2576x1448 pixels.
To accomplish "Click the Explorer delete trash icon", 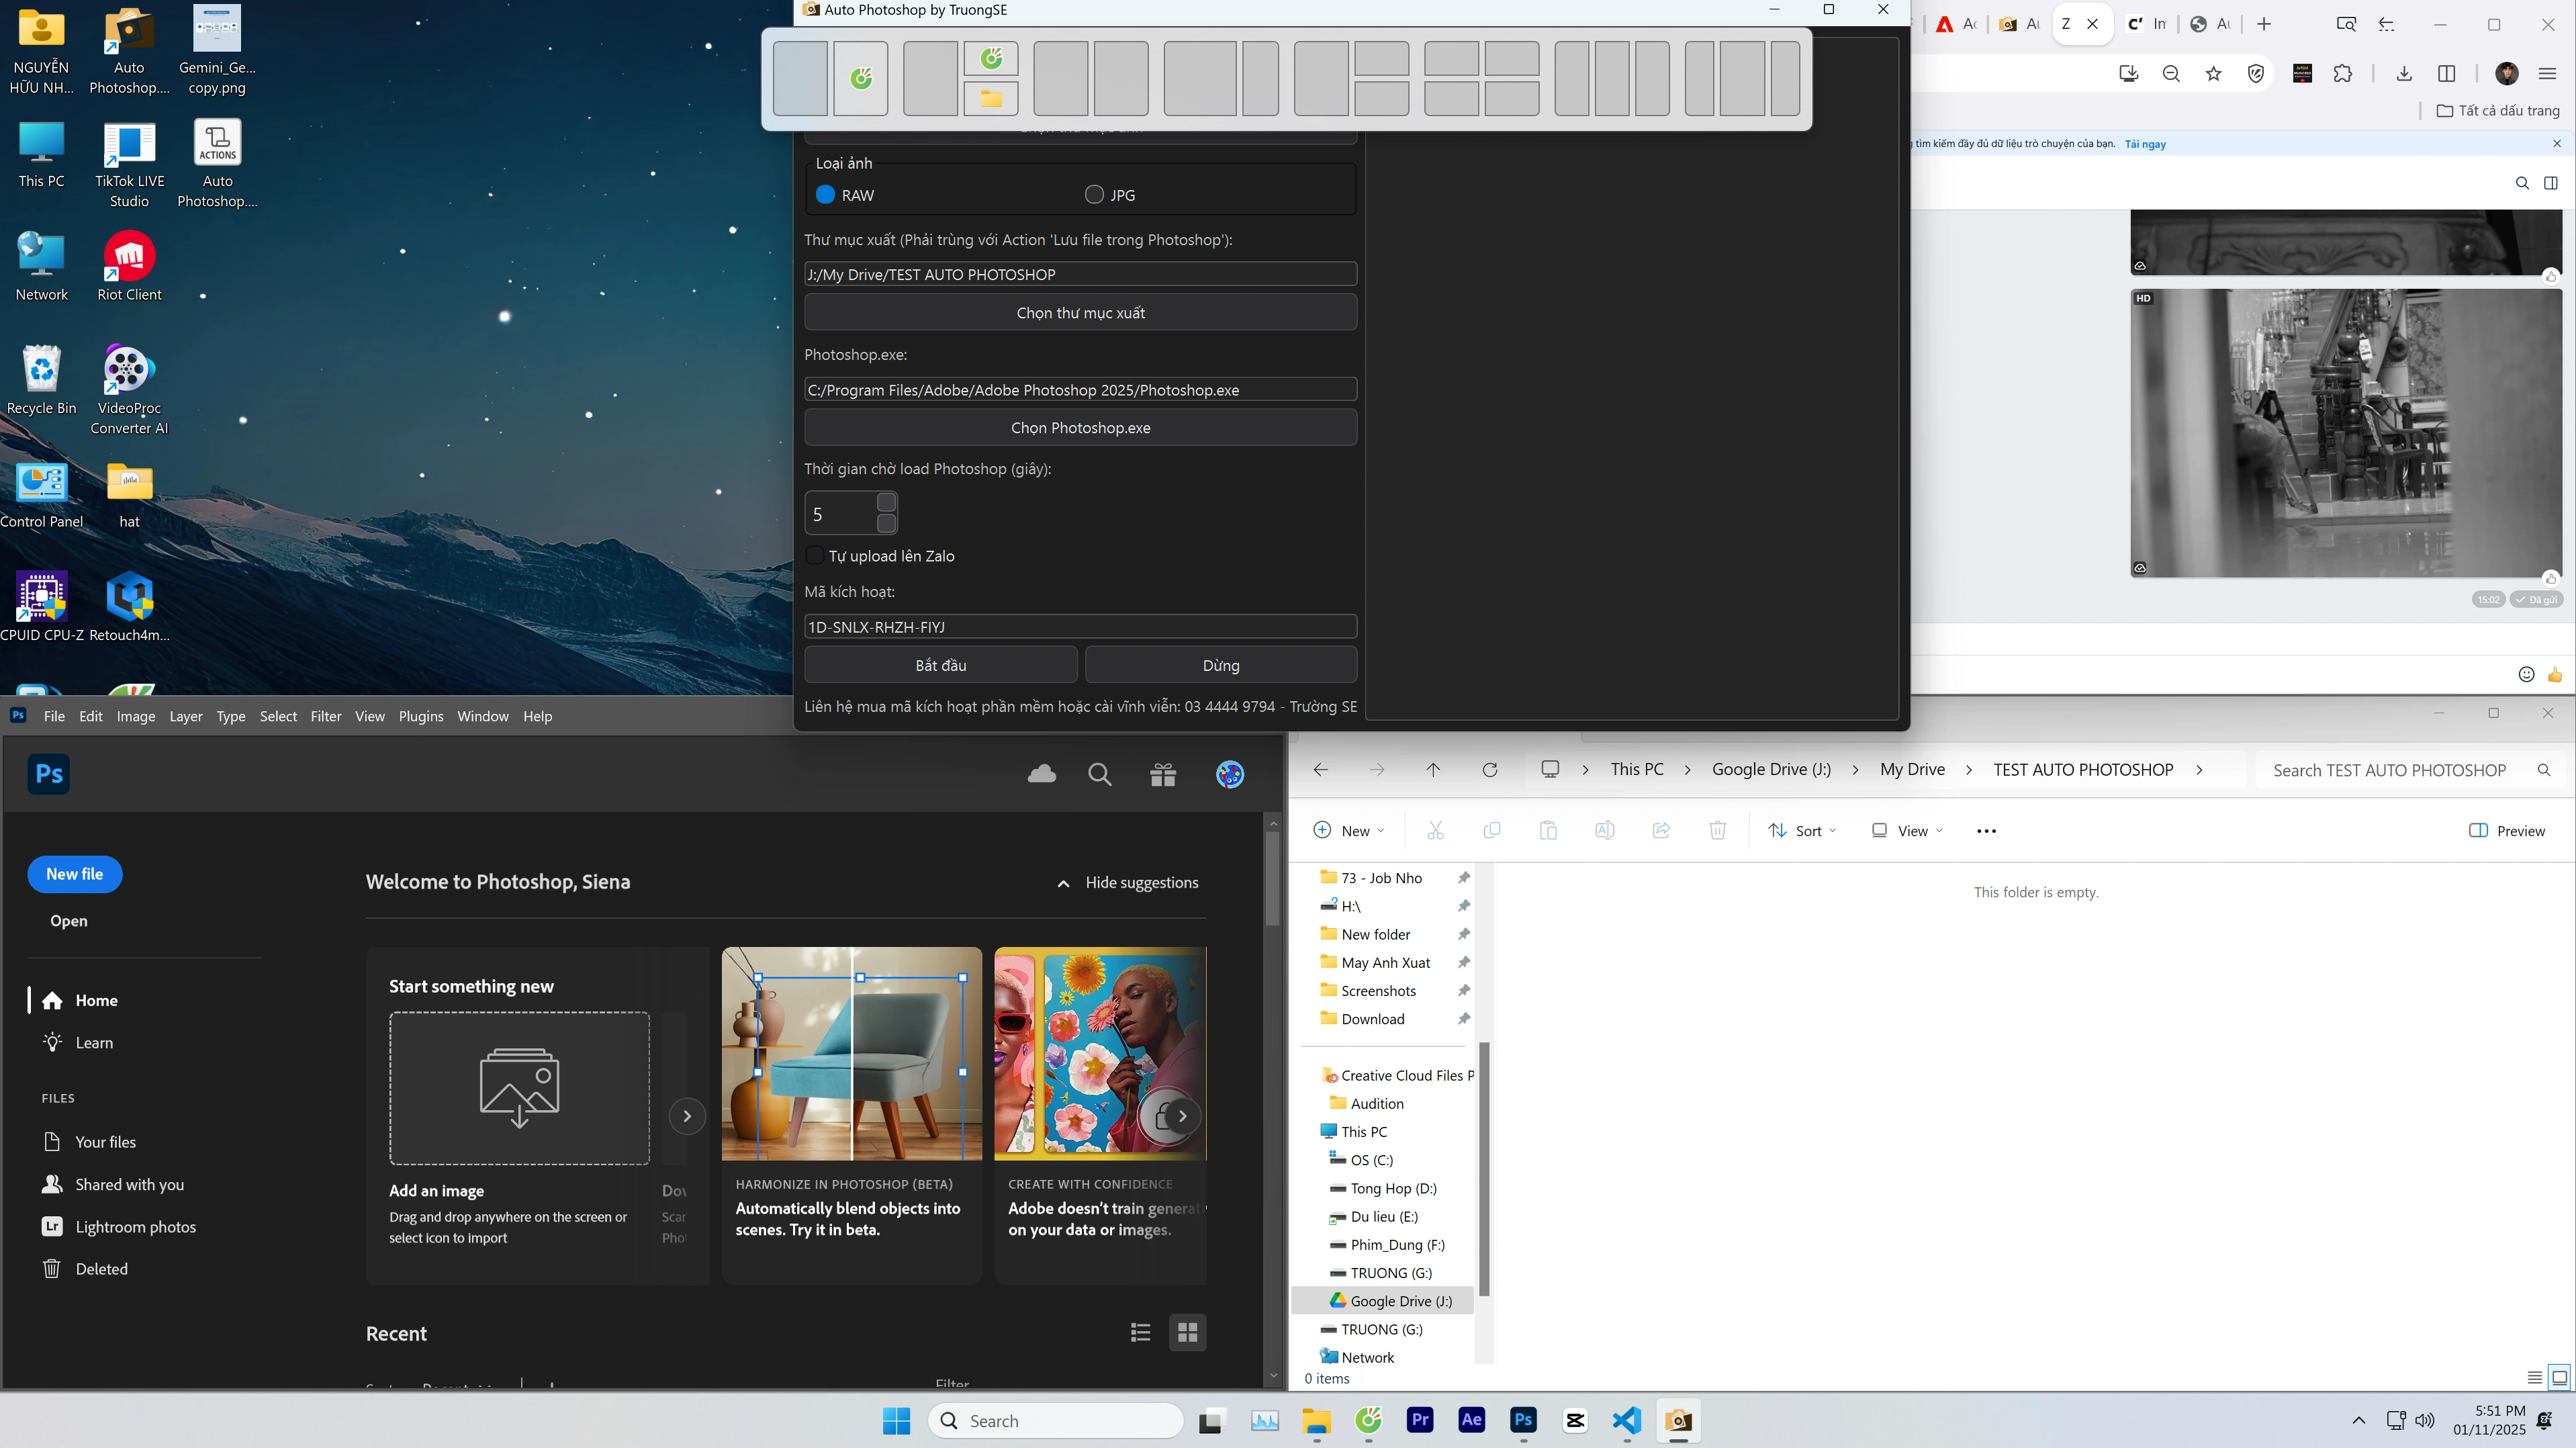I will [1717, 830].
